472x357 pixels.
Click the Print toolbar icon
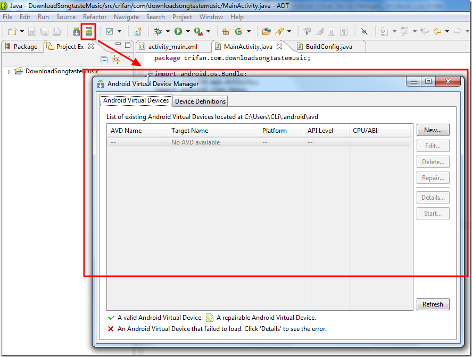[x=56, y=31]
